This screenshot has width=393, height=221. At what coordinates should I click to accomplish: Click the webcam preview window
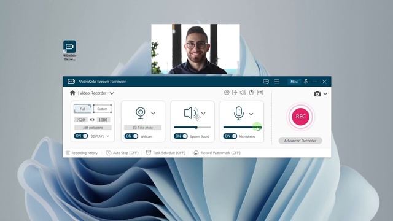coord(195,49)
